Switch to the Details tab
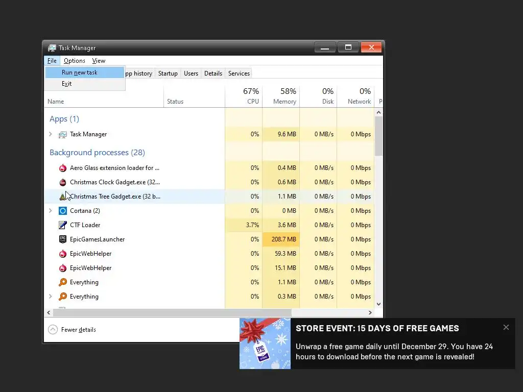The image size is (523, 392). click(x=213, y=73)
